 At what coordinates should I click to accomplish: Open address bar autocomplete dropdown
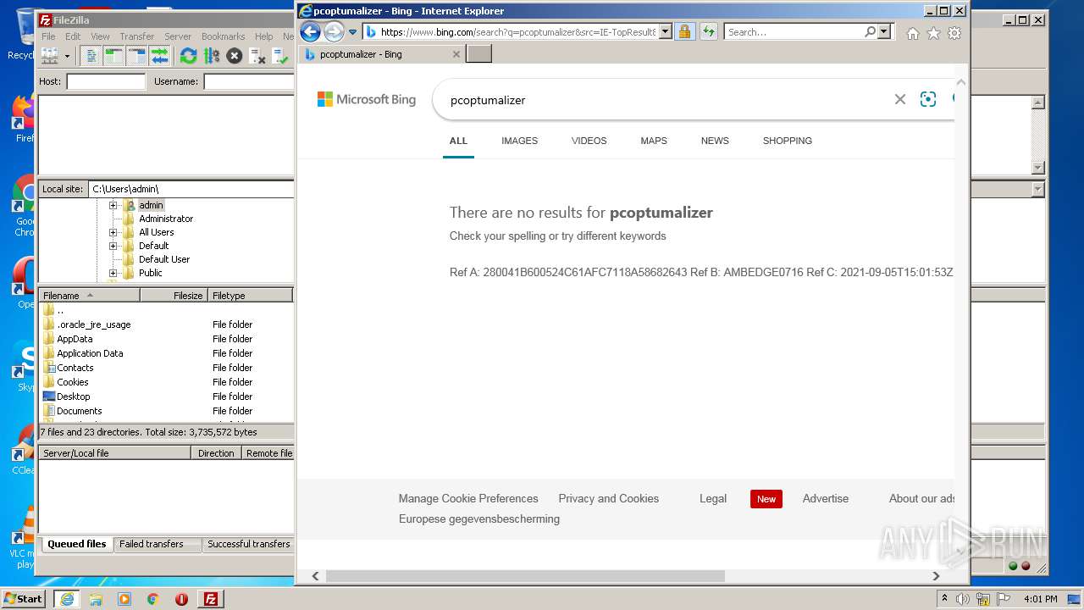point(665,32)
